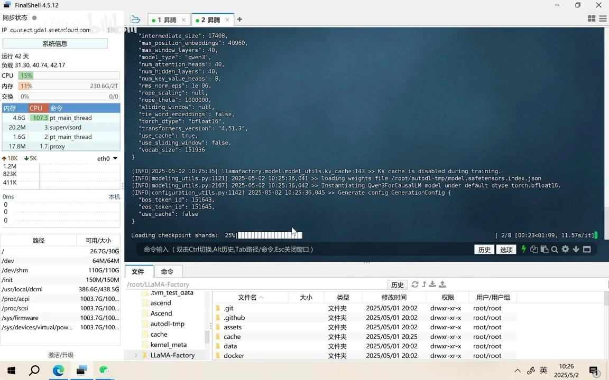Click the checkpoint loading progress bar

269,235
